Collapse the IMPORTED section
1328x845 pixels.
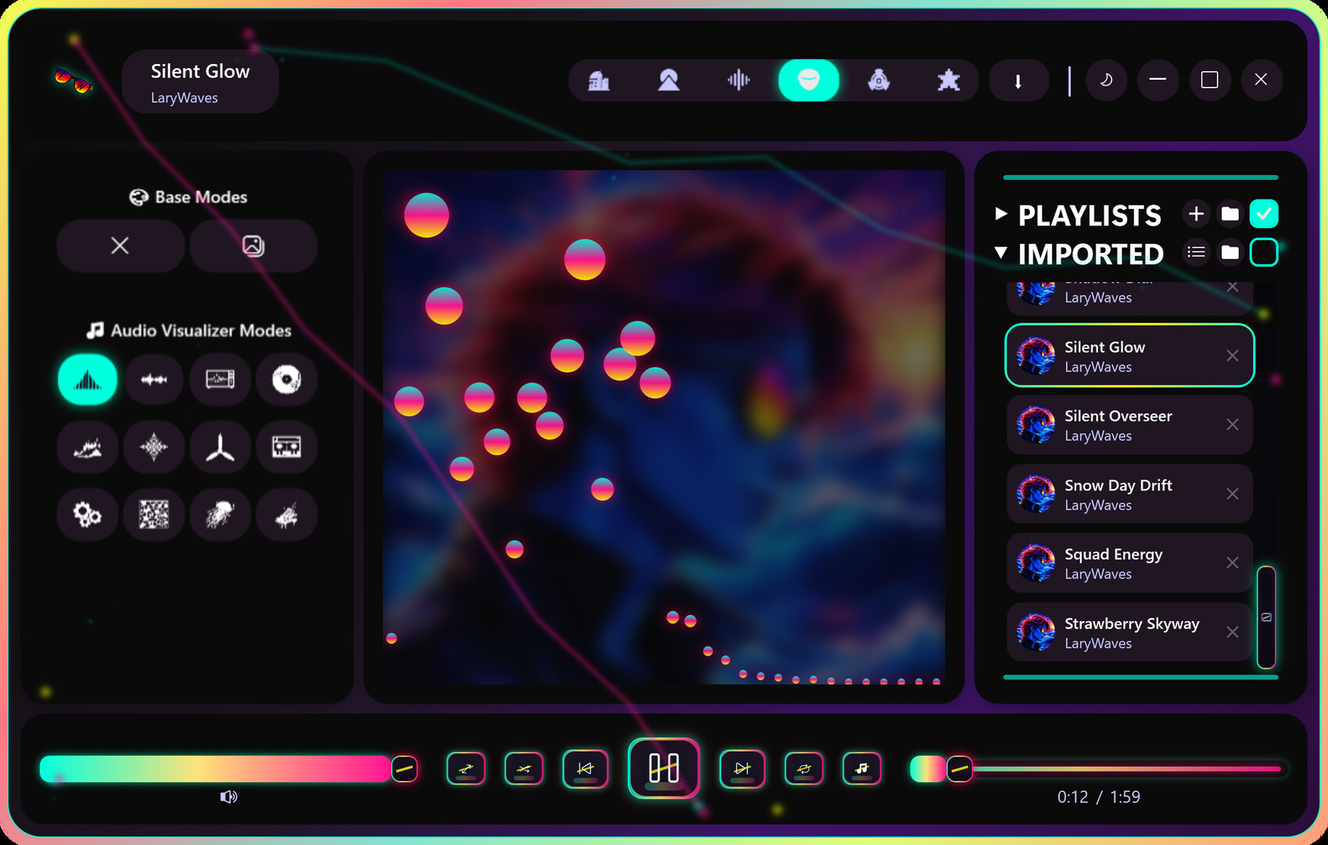coord(1000,252)
